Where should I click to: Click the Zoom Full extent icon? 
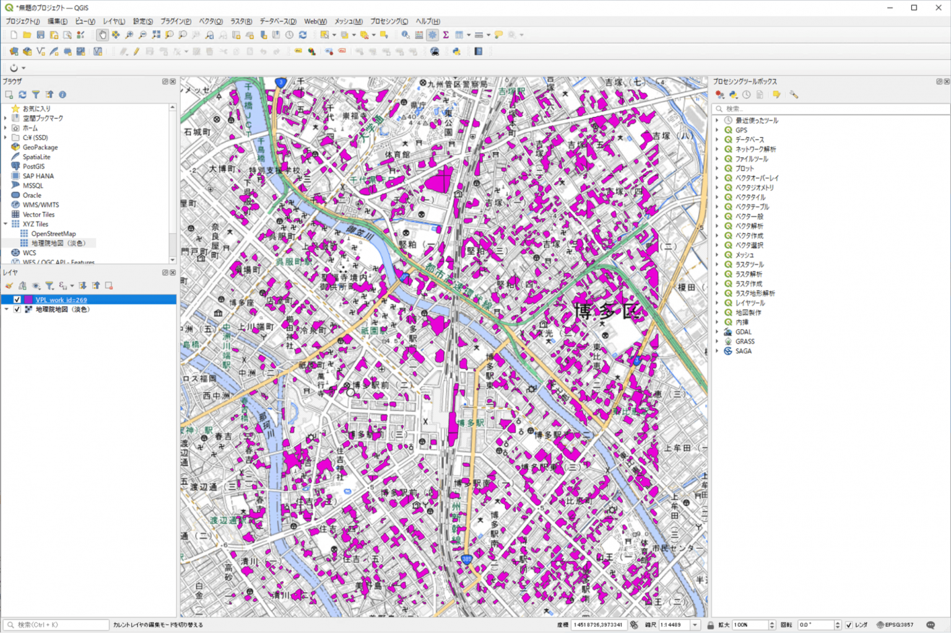[x=156, y=35]
